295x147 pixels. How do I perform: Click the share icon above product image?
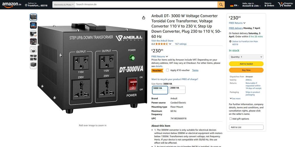pyautogui.click(x=144, y=18)
